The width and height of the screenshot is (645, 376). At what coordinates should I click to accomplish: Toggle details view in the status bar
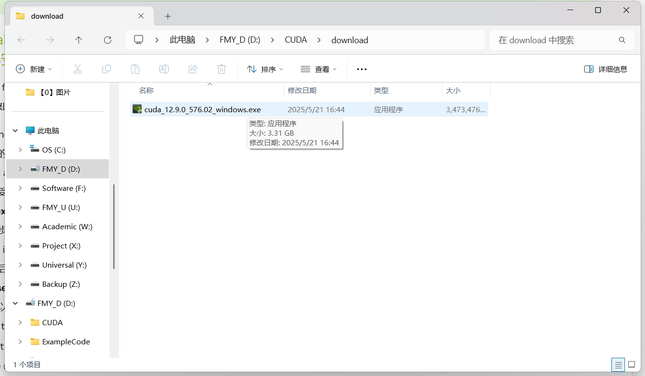click(618, 365)
